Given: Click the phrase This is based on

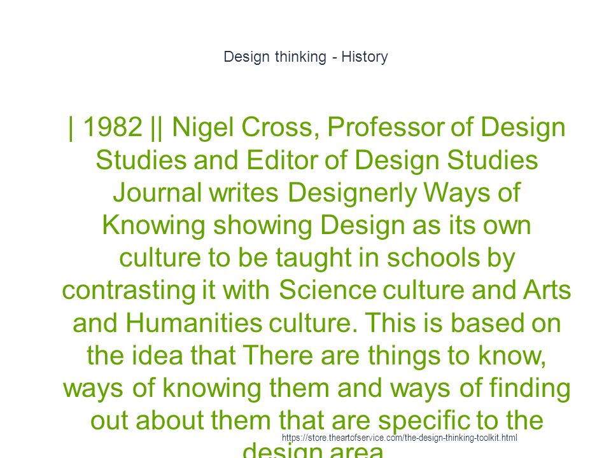Looking at the screenshot, I should 463,323.
